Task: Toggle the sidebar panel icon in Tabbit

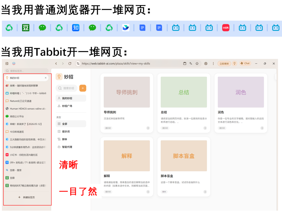Action: point(7,64)
